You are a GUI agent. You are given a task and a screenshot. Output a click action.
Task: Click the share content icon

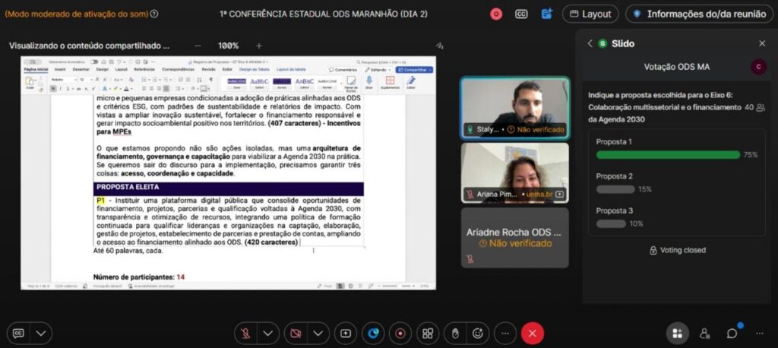[346, 333]
